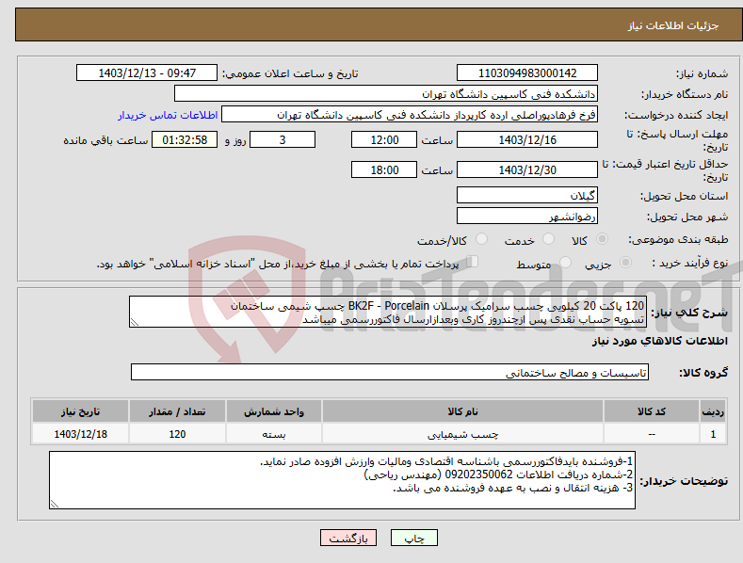
Task: Click the need date cell 1403/12/18
Action: coord(81,434)
